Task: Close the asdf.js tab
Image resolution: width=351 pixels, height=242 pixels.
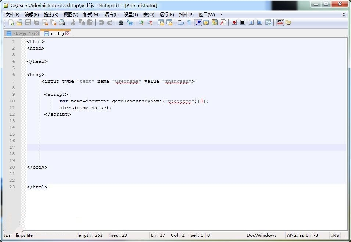Action: click(68, 33)
